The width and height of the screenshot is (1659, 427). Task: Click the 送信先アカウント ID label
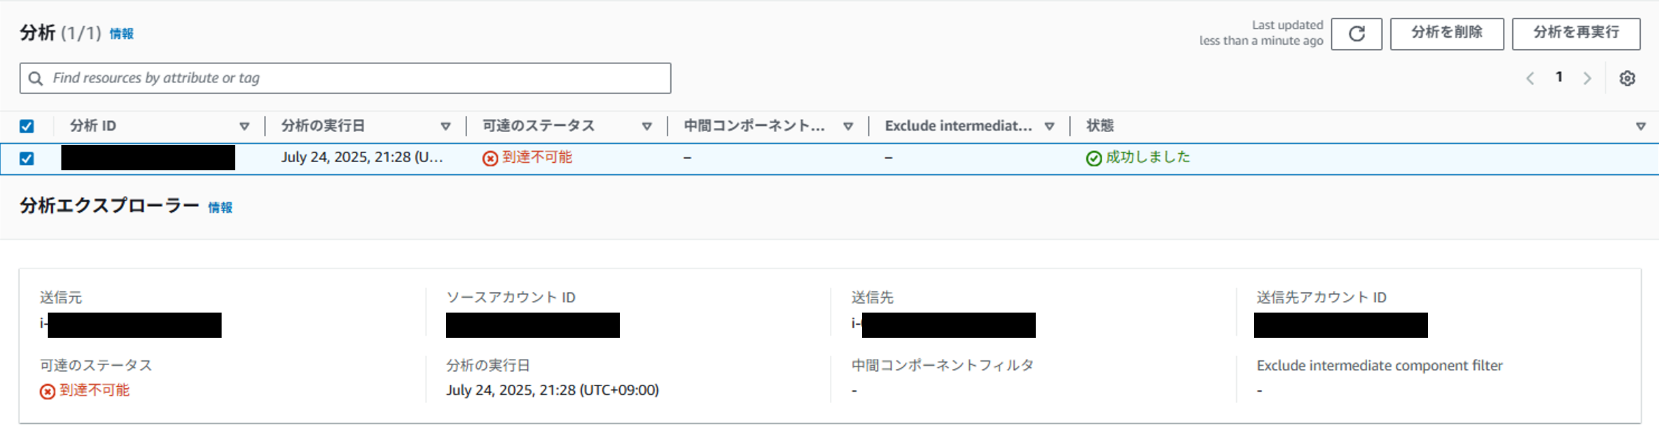[x=1321, y=298]
